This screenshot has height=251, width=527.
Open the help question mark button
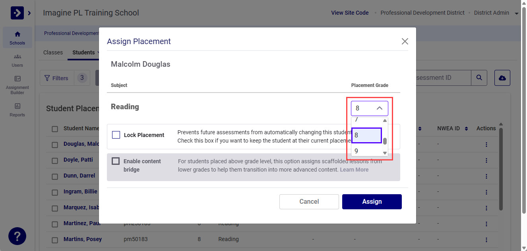[x=17, y=236]
